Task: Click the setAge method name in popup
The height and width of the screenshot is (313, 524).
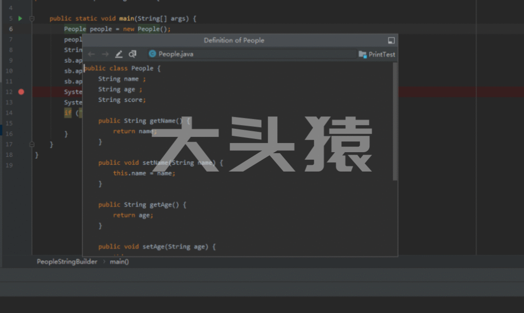Action: [154, 247]
